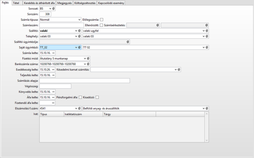Viewport: 254px width, 158px height.
Task: Open date picker for Áfa kelte
Action: (53, 97)
